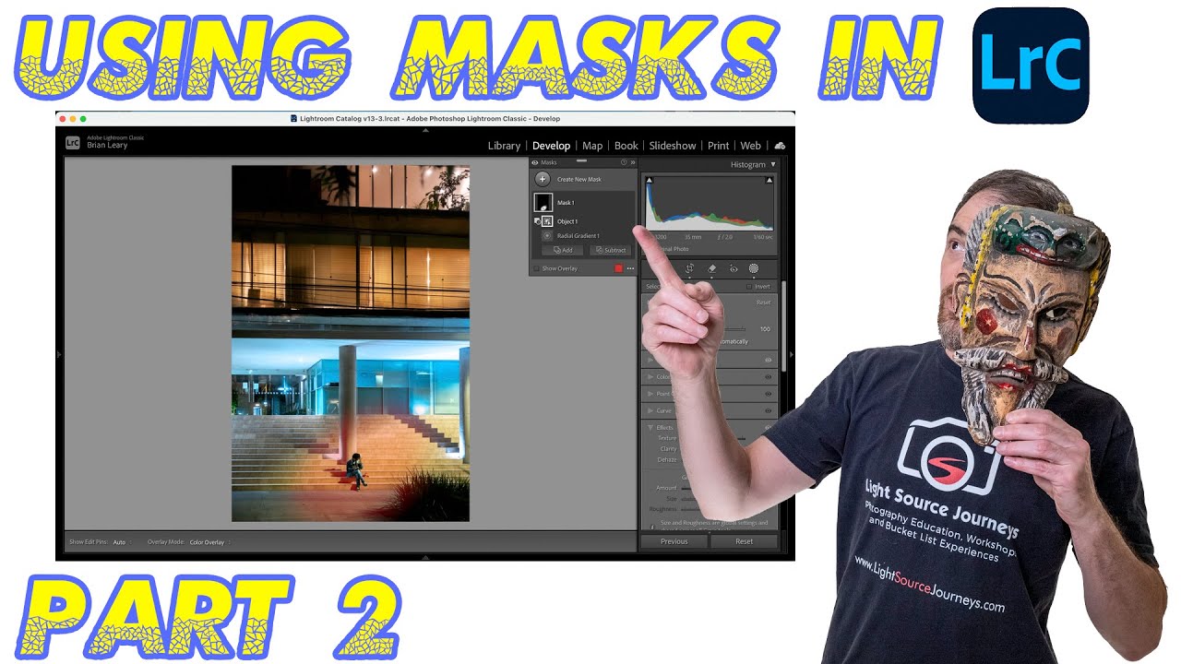The image size is (1181, 664).
Task: Click the Object 1 component icon
Action: 547,221
